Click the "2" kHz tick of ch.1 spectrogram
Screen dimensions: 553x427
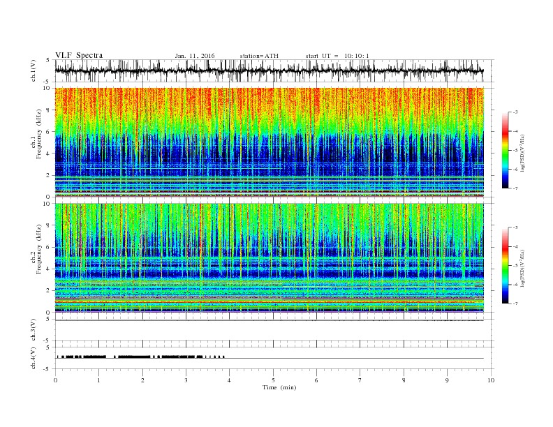click(48, 175)
